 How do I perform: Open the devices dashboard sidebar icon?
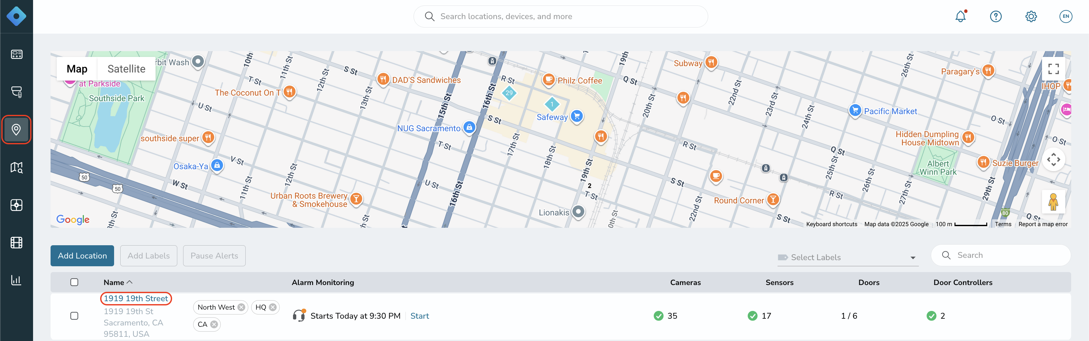[x=17, y=54]
